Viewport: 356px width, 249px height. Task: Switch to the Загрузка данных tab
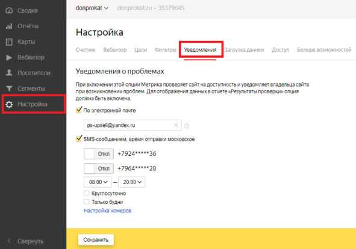click(x=245, y=50)
